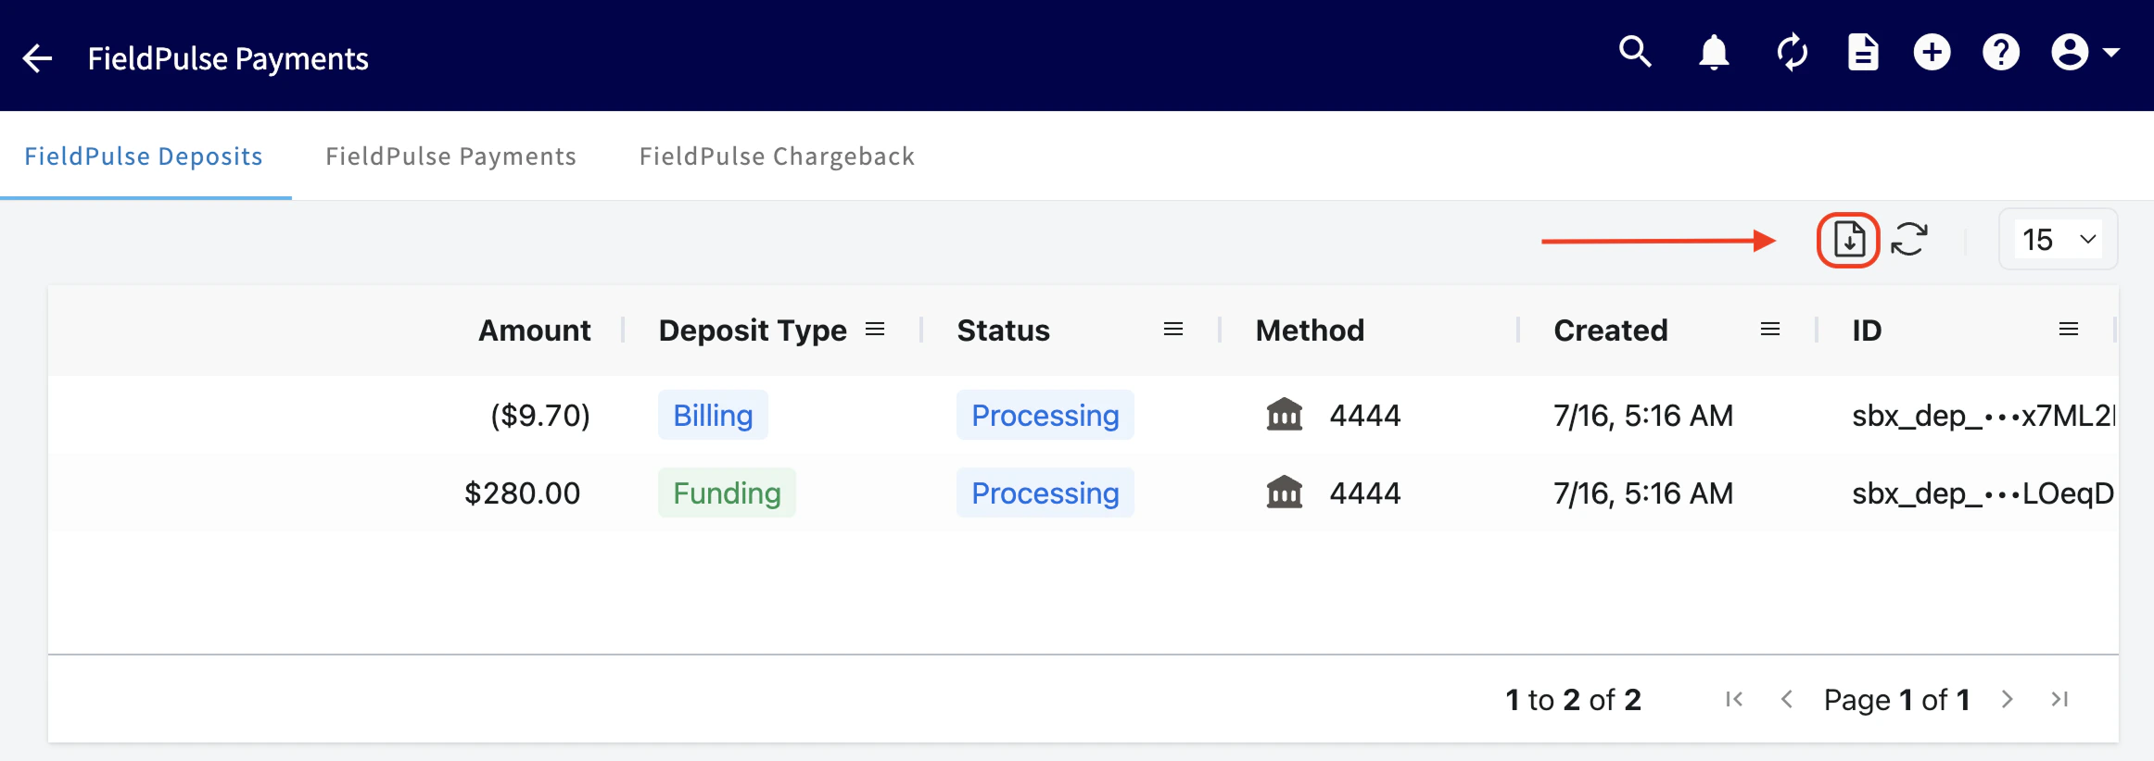Open ID column menu icon
This screenshot has width=2154, height=761.
point(2069,330)
